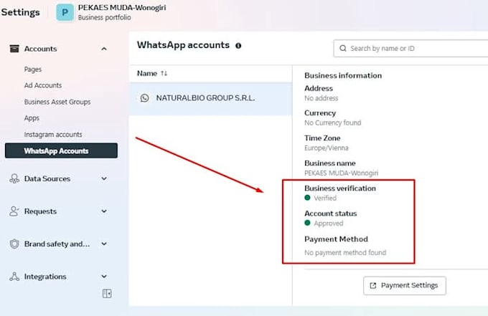Open Ad Accounts in sidebar
This screenshot has width=488, height=316.
(x=43, y=85)
